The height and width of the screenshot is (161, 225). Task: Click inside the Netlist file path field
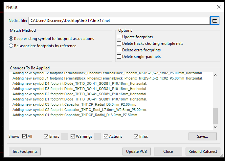tap(119, 21)
